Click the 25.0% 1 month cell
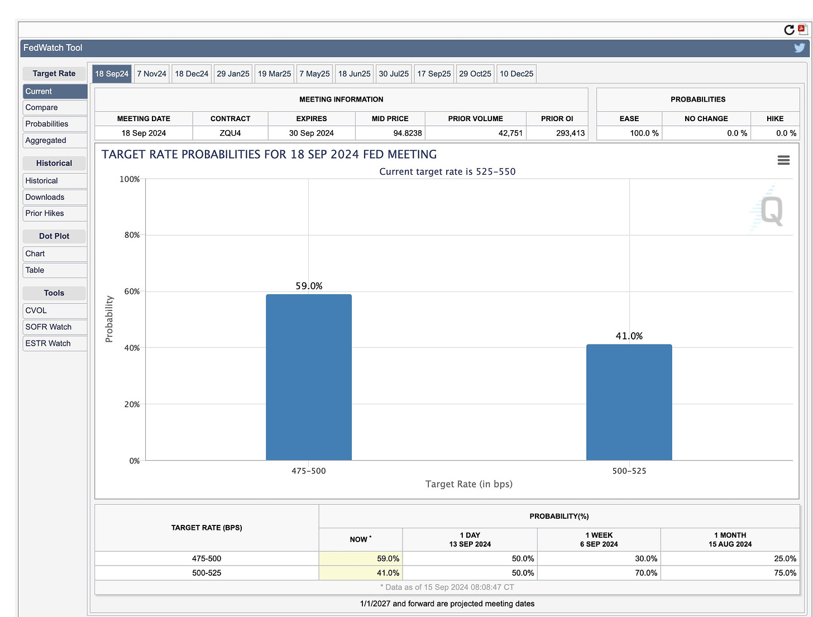The height and width of the screenshot is (617, 813). pos(730,558)
